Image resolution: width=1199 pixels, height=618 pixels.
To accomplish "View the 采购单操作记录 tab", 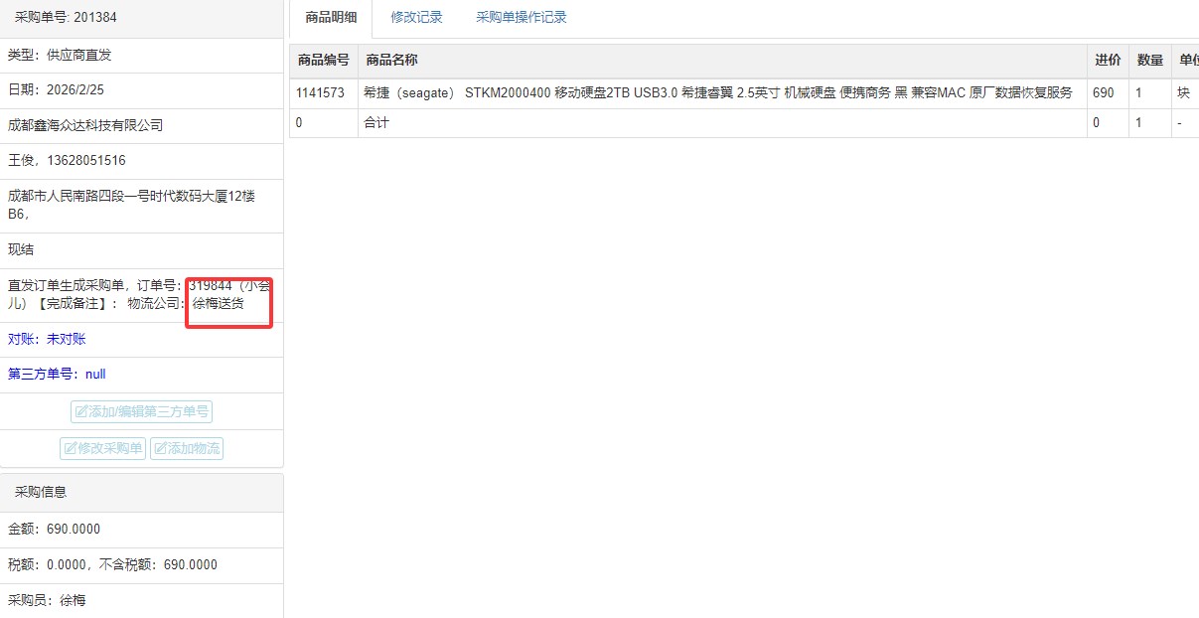I will pyautogui.click(x=521, y=18).
